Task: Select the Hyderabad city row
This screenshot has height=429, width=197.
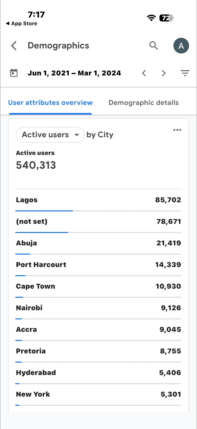Action: click(x=99, y=373)
